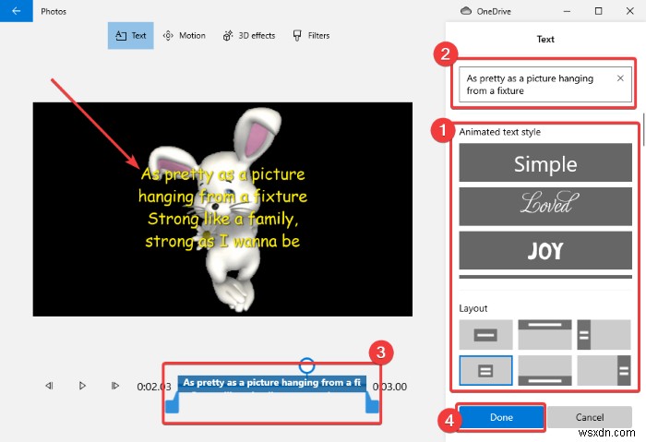The height and width of the screenshot is (442, 646).
Task: Select the left sidebar layout
Action: tap(604, 334)
